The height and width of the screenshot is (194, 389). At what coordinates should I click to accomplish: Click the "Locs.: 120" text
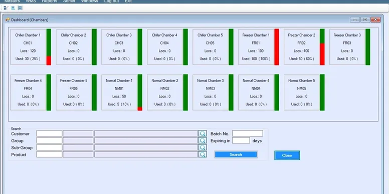28,51
